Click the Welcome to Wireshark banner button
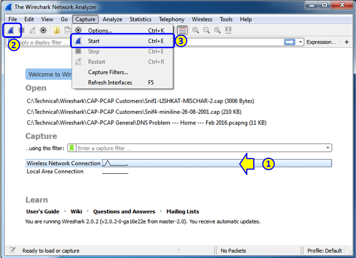This screenshot has height=258, width=356. pyautogui.click(x=49, y=74)
